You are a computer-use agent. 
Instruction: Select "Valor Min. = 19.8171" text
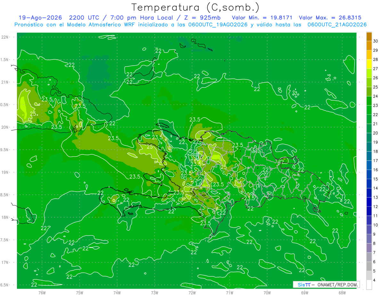click(x=262, y=18)
